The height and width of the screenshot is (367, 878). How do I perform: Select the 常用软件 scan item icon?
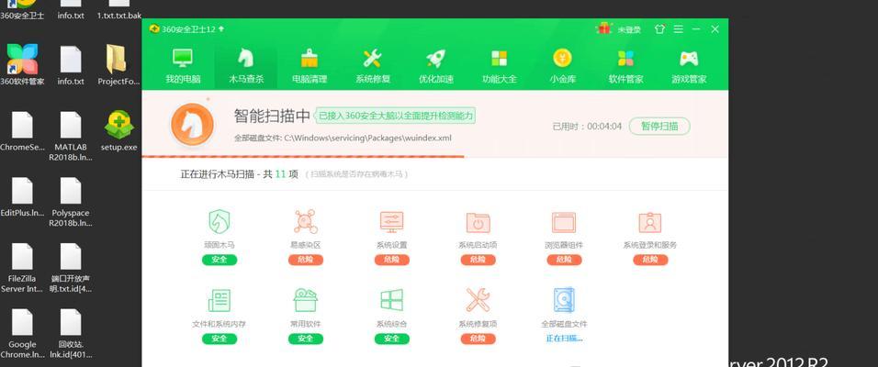pos(305,300)
